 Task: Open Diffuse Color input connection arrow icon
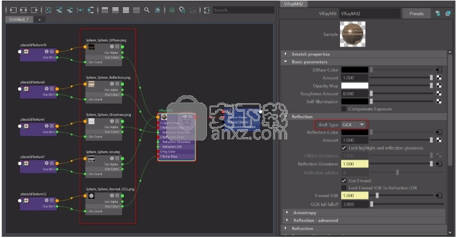tap(439, 70)
